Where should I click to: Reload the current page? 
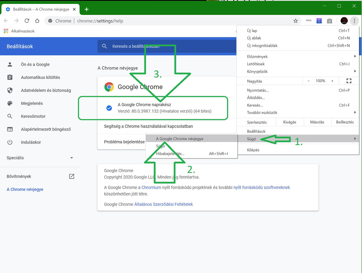27,21
